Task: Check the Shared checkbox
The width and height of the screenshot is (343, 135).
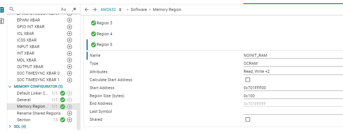Action: tap(248, 119)
